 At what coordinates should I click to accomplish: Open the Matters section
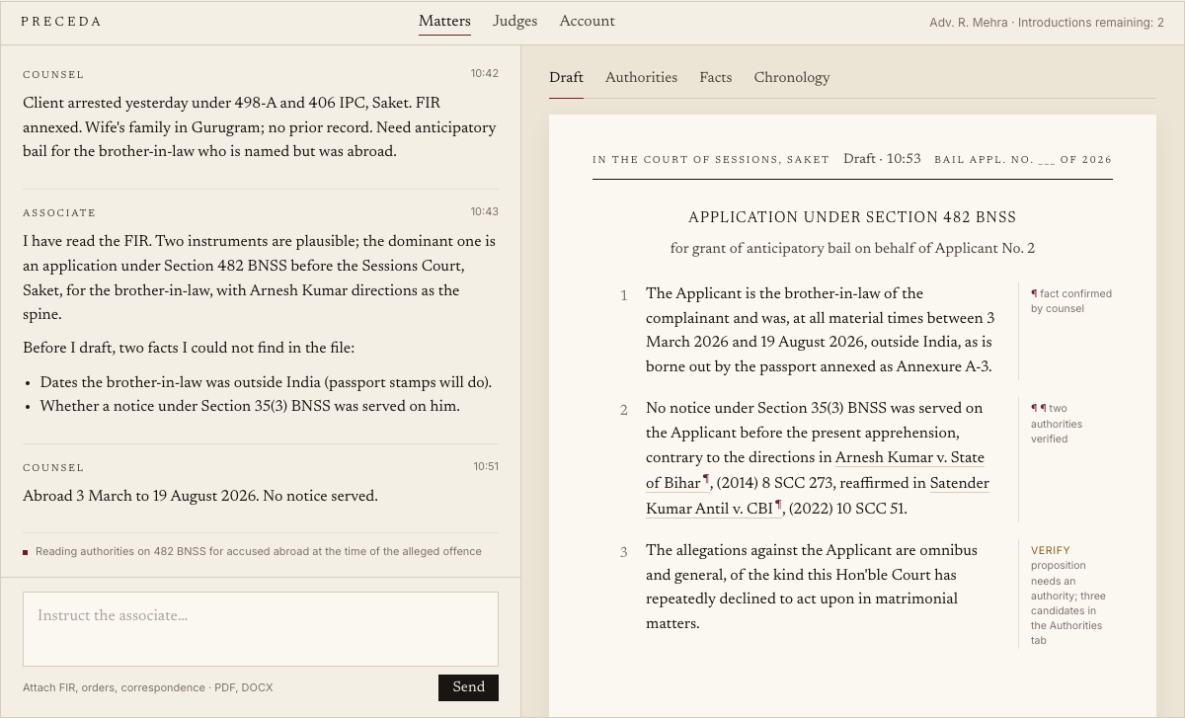tap(444, 22)
